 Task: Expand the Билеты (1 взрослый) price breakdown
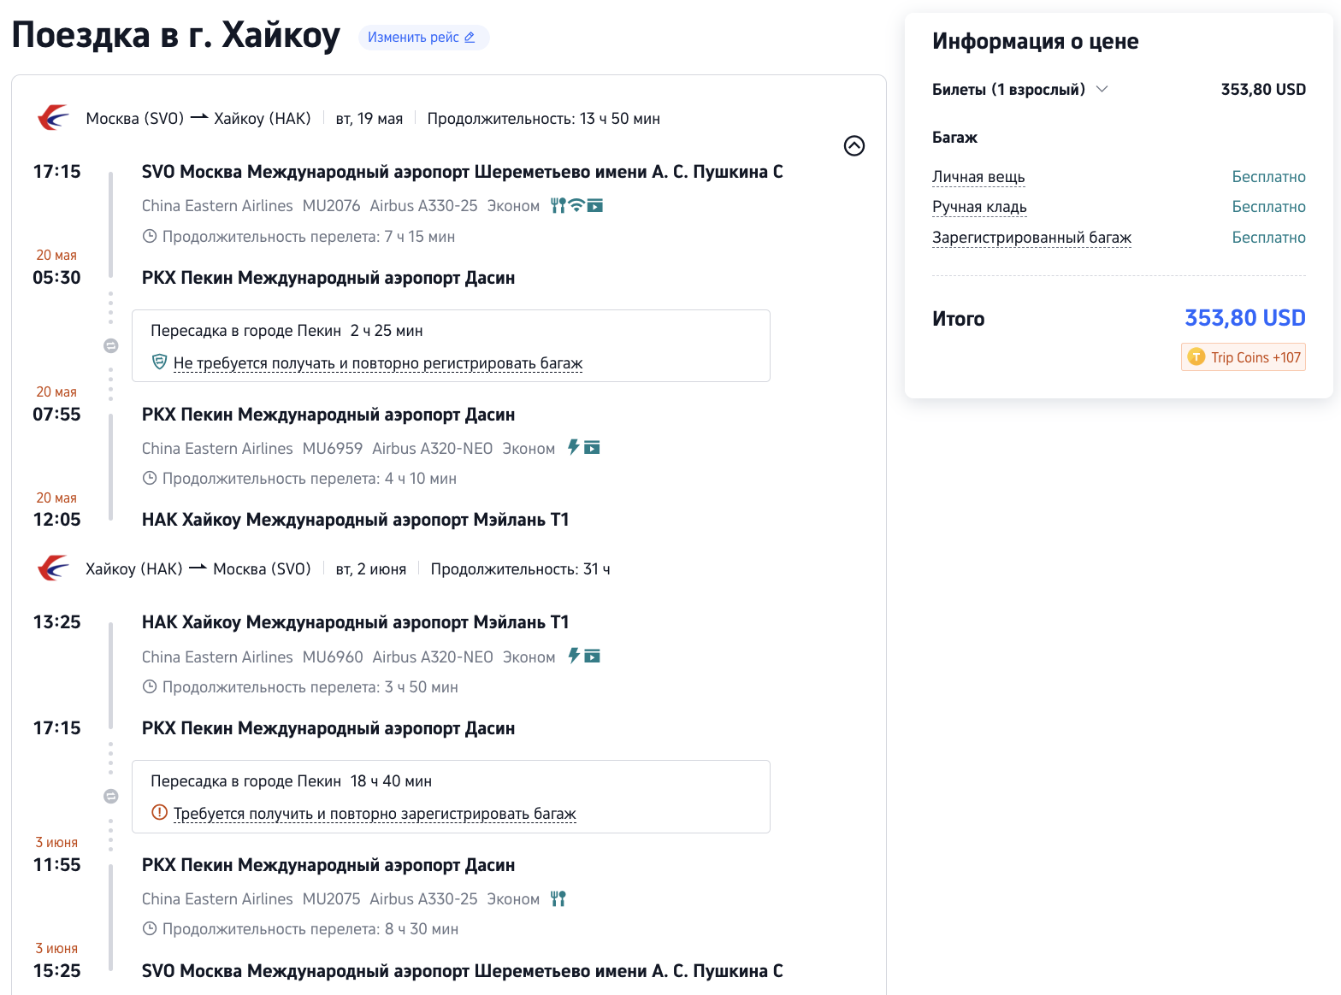[x=1102, y=89]
